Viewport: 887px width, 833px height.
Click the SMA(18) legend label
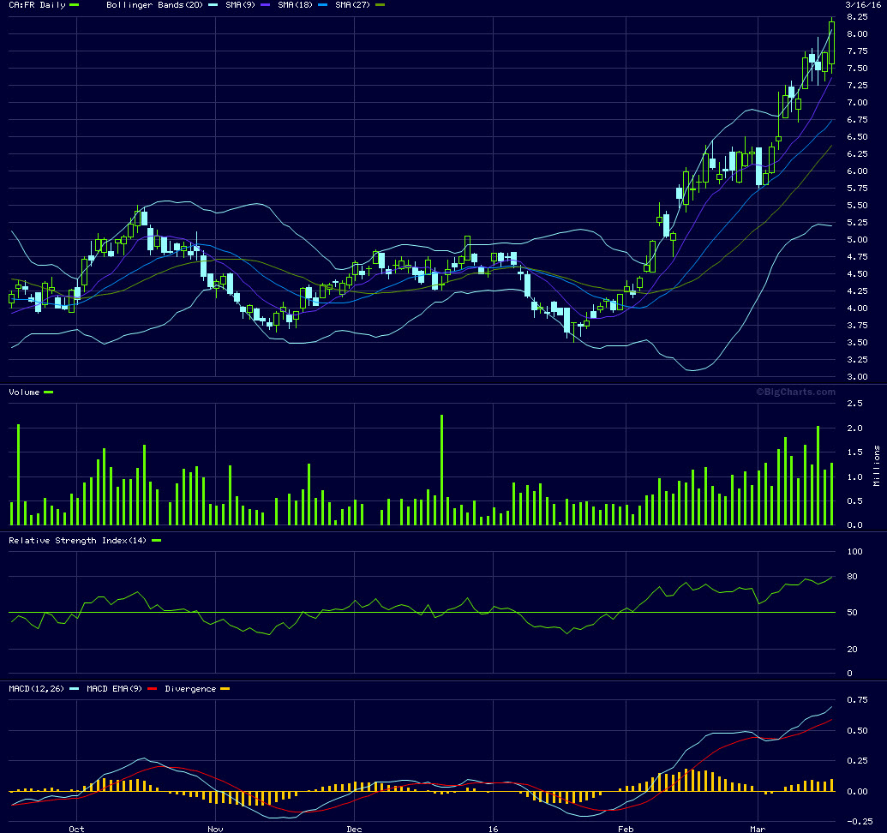tap(296, 5)
